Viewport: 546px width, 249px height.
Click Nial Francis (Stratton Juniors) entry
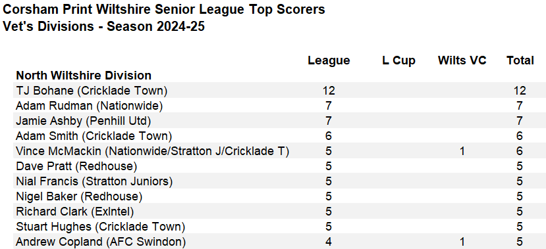pos(94,181)
